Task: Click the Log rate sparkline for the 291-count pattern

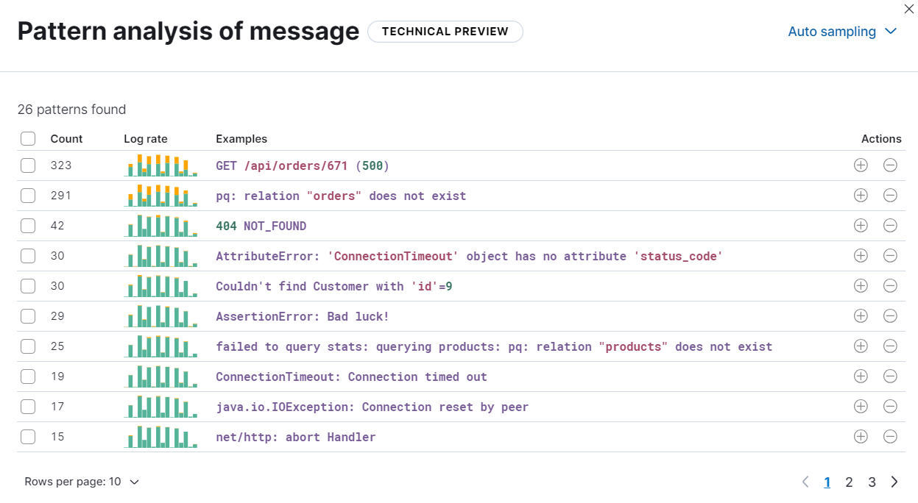Action: click(160, 196)
